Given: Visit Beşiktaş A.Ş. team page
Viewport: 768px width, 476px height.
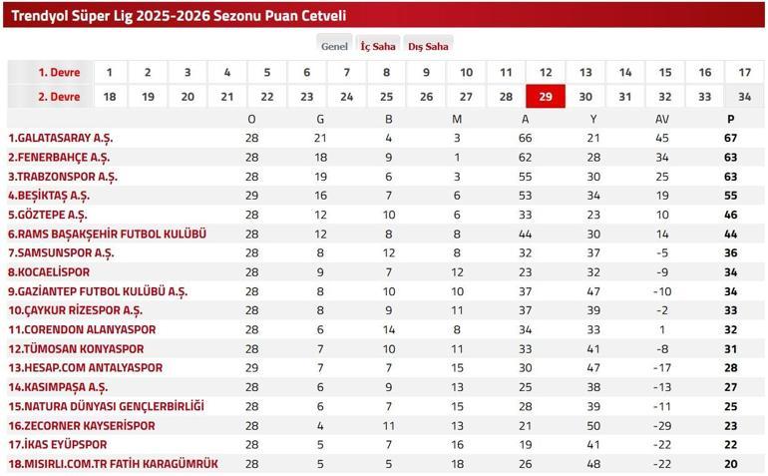Looking at the screenshot, I should [52, 196].
